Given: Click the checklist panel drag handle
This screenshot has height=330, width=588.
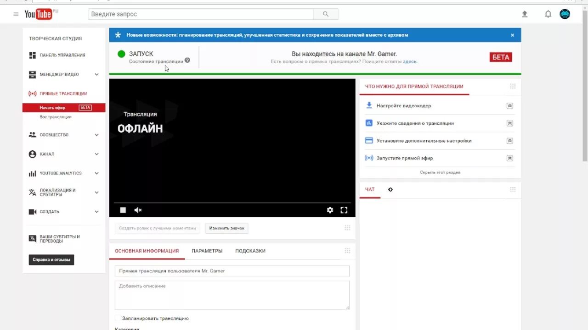Looking at the screenshot, I should [x=513, y=86].
